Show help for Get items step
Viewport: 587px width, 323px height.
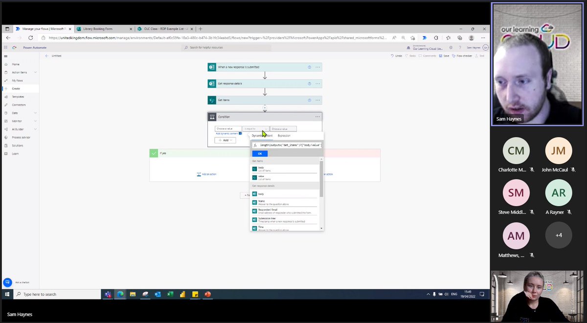(x=310, y=100)
